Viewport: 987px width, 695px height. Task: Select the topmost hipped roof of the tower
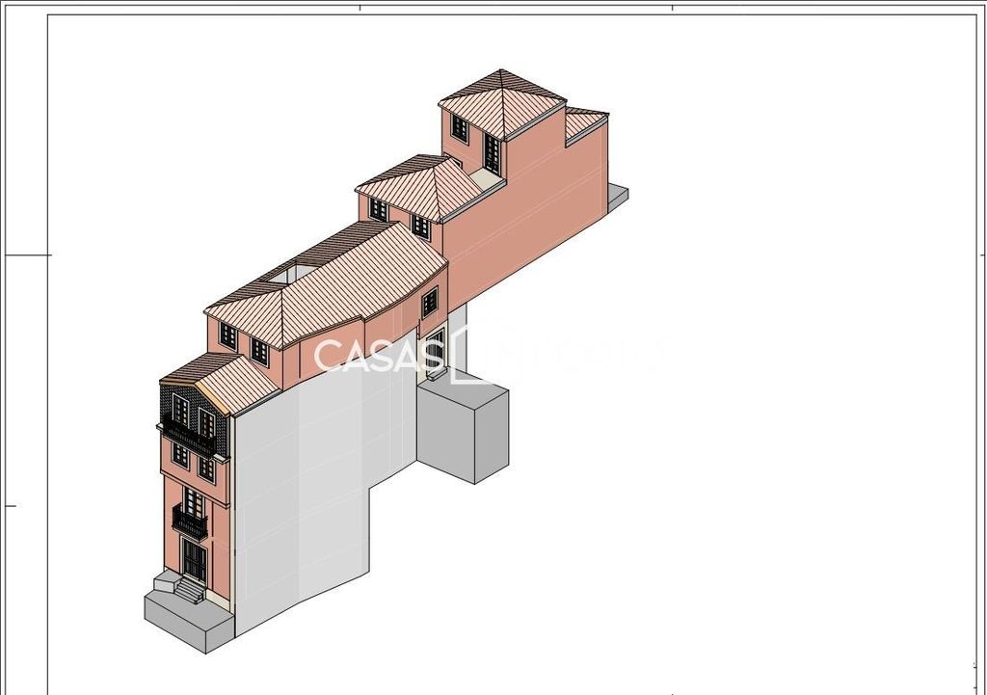tap(501, 103)
